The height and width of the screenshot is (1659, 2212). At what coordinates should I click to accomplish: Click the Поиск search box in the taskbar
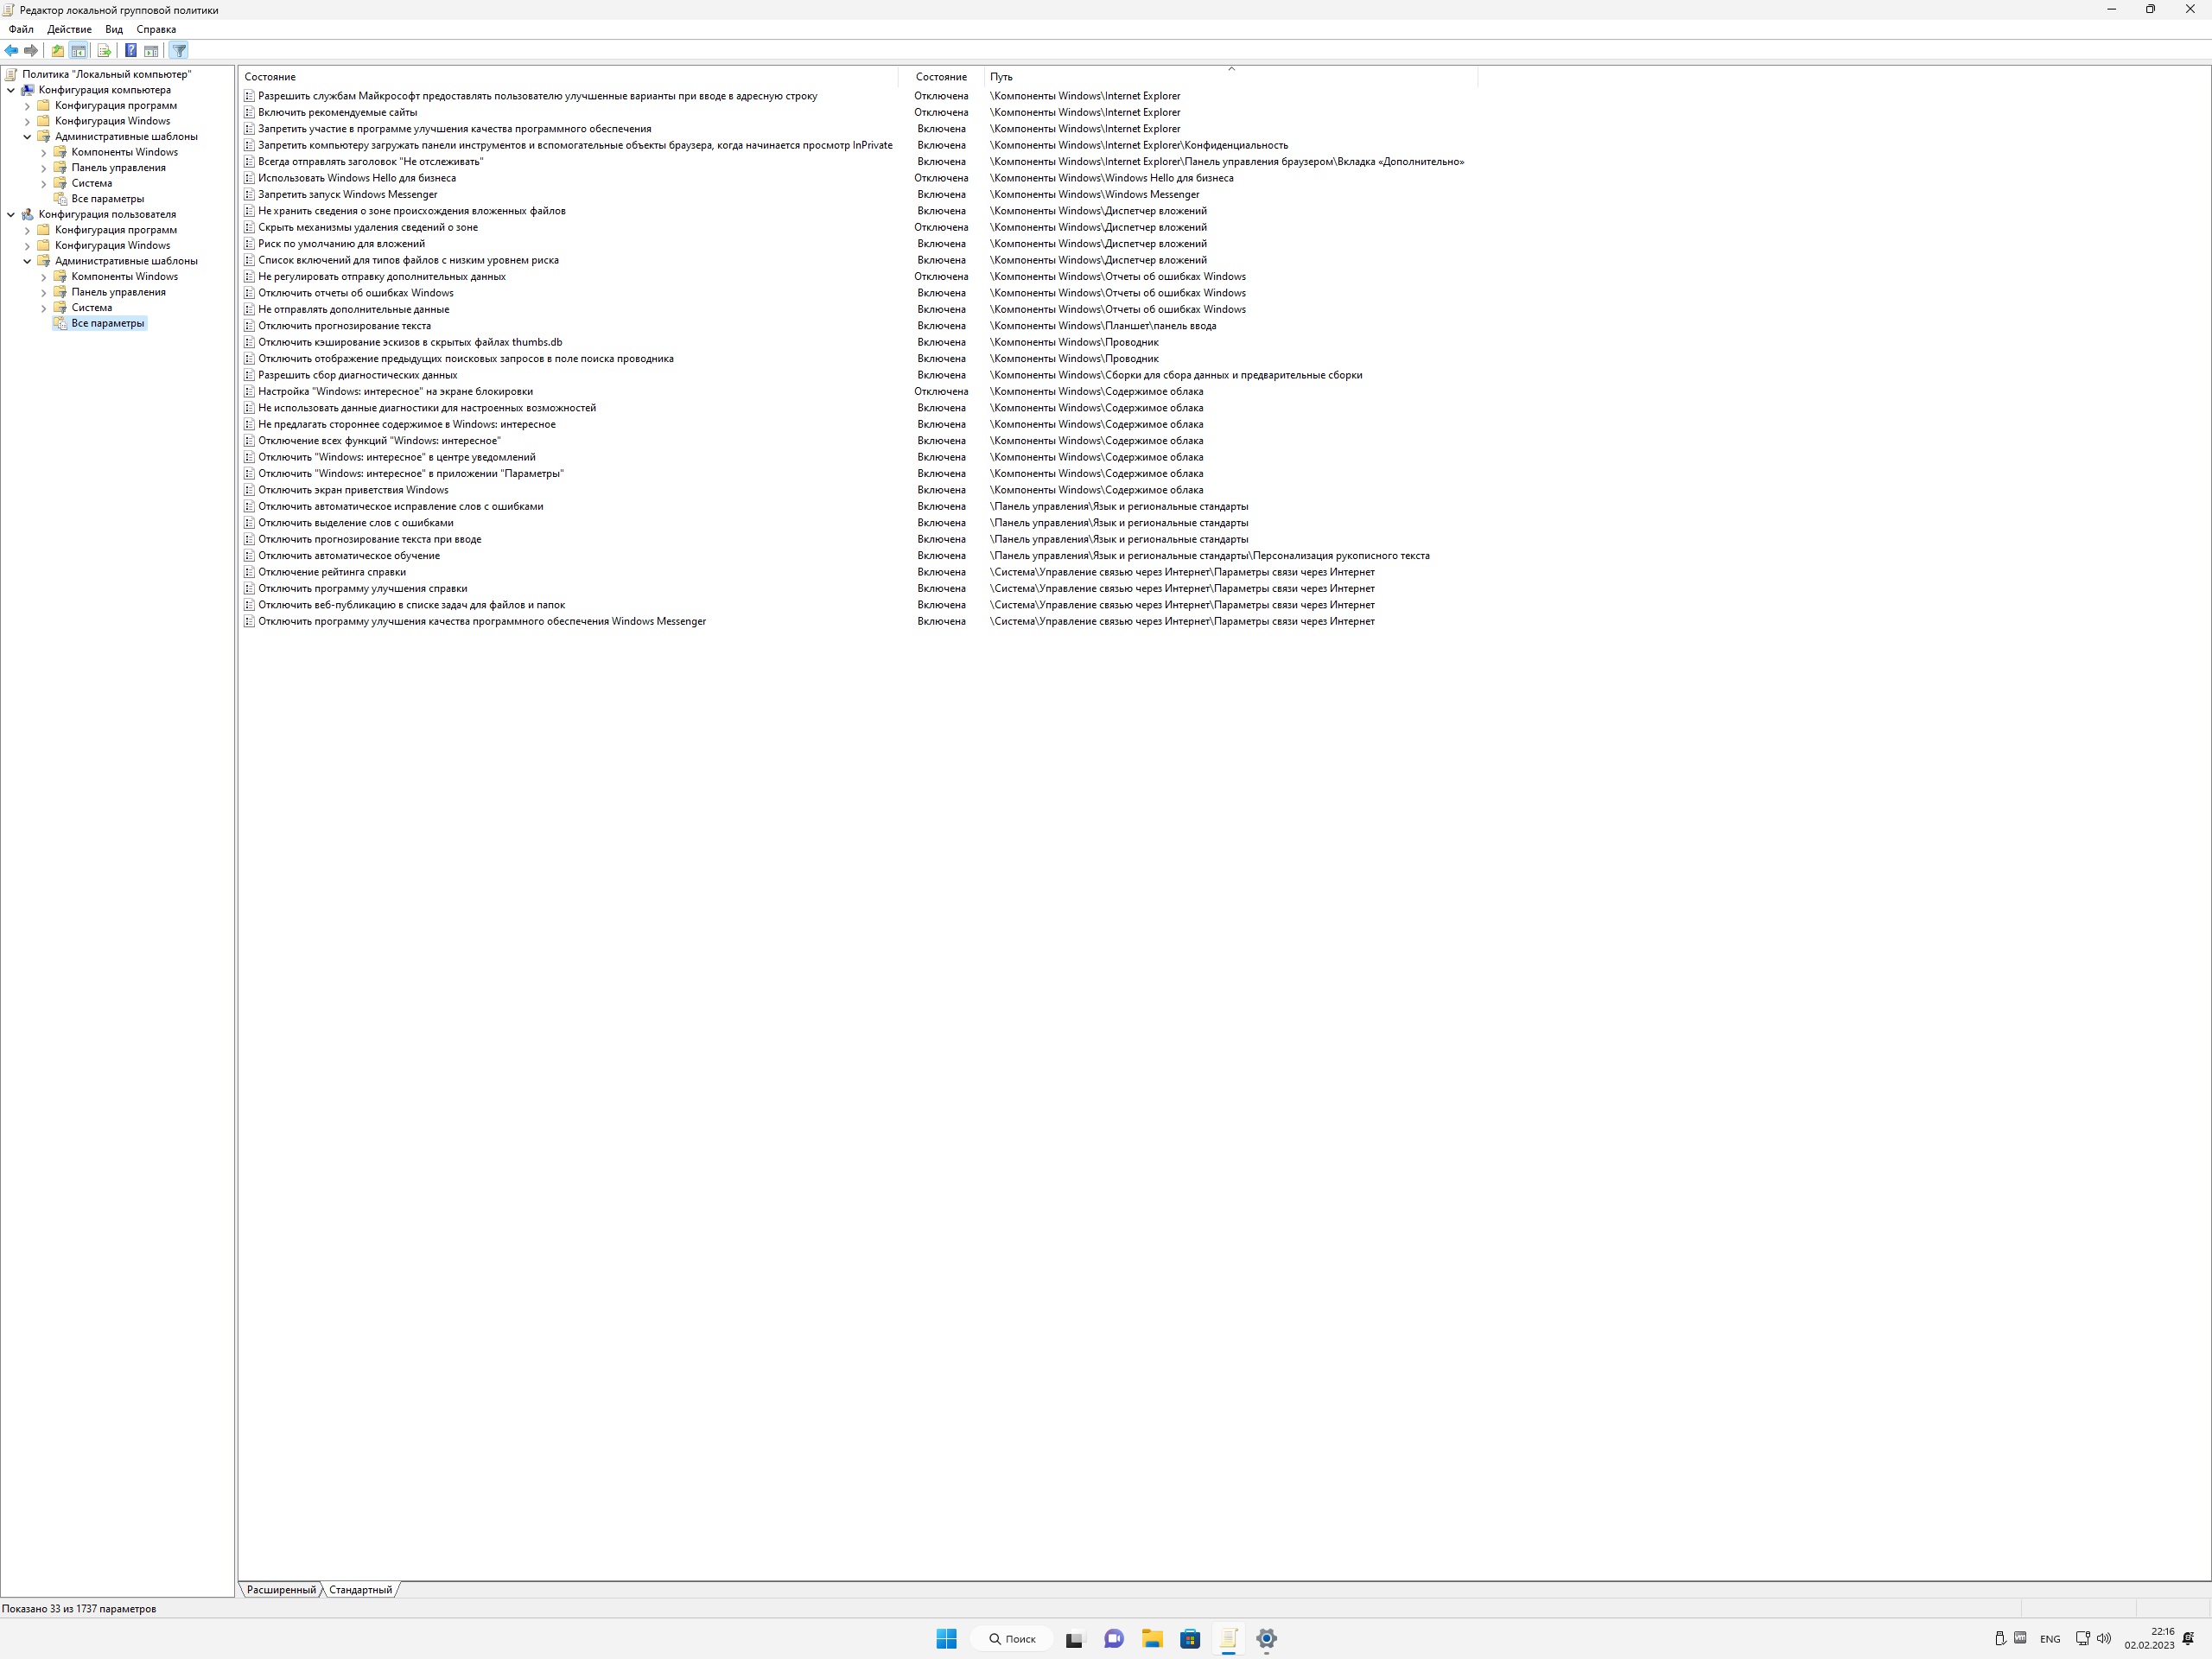[1012, 1638]
